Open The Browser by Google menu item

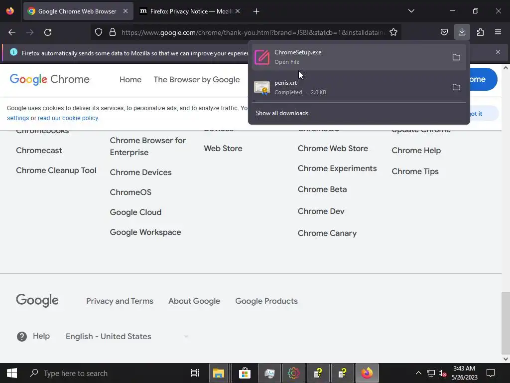196,79
